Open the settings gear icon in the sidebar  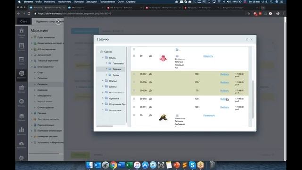(x=21, y=158)
